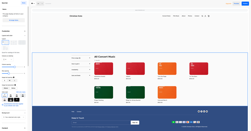Click the Visa payment icon
Viewport: 251px width, 131px height.
tap(184, 122)
